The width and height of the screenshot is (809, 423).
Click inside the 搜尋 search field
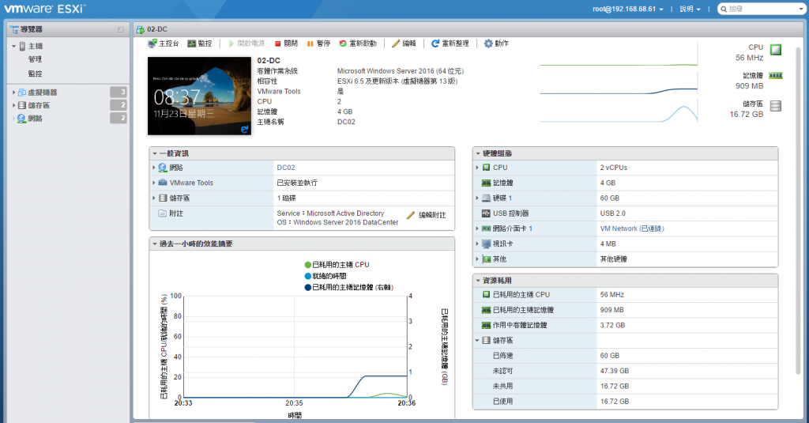[x=761, y=9]
